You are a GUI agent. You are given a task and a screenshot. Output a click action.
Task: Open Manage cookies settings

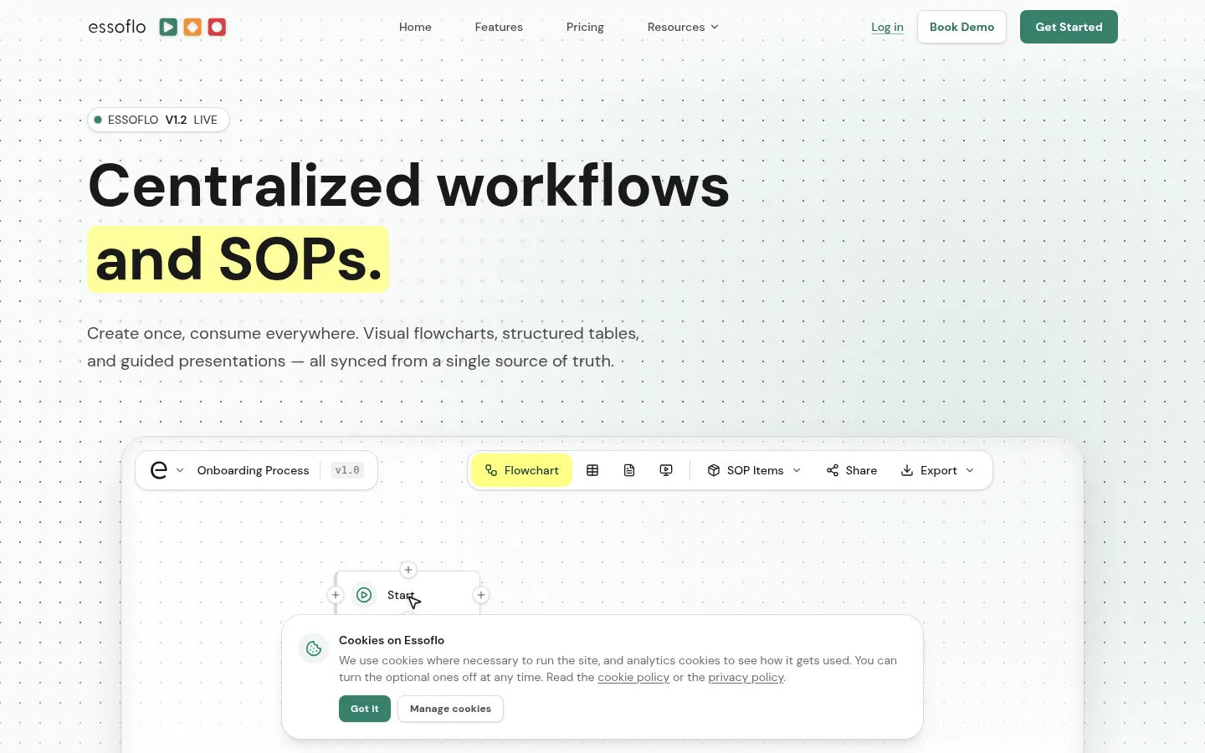point(450,709)
